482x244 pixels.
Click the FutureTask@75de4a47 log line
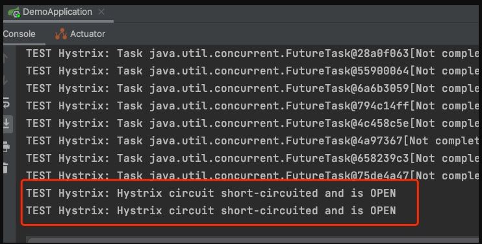click(252, 175)
